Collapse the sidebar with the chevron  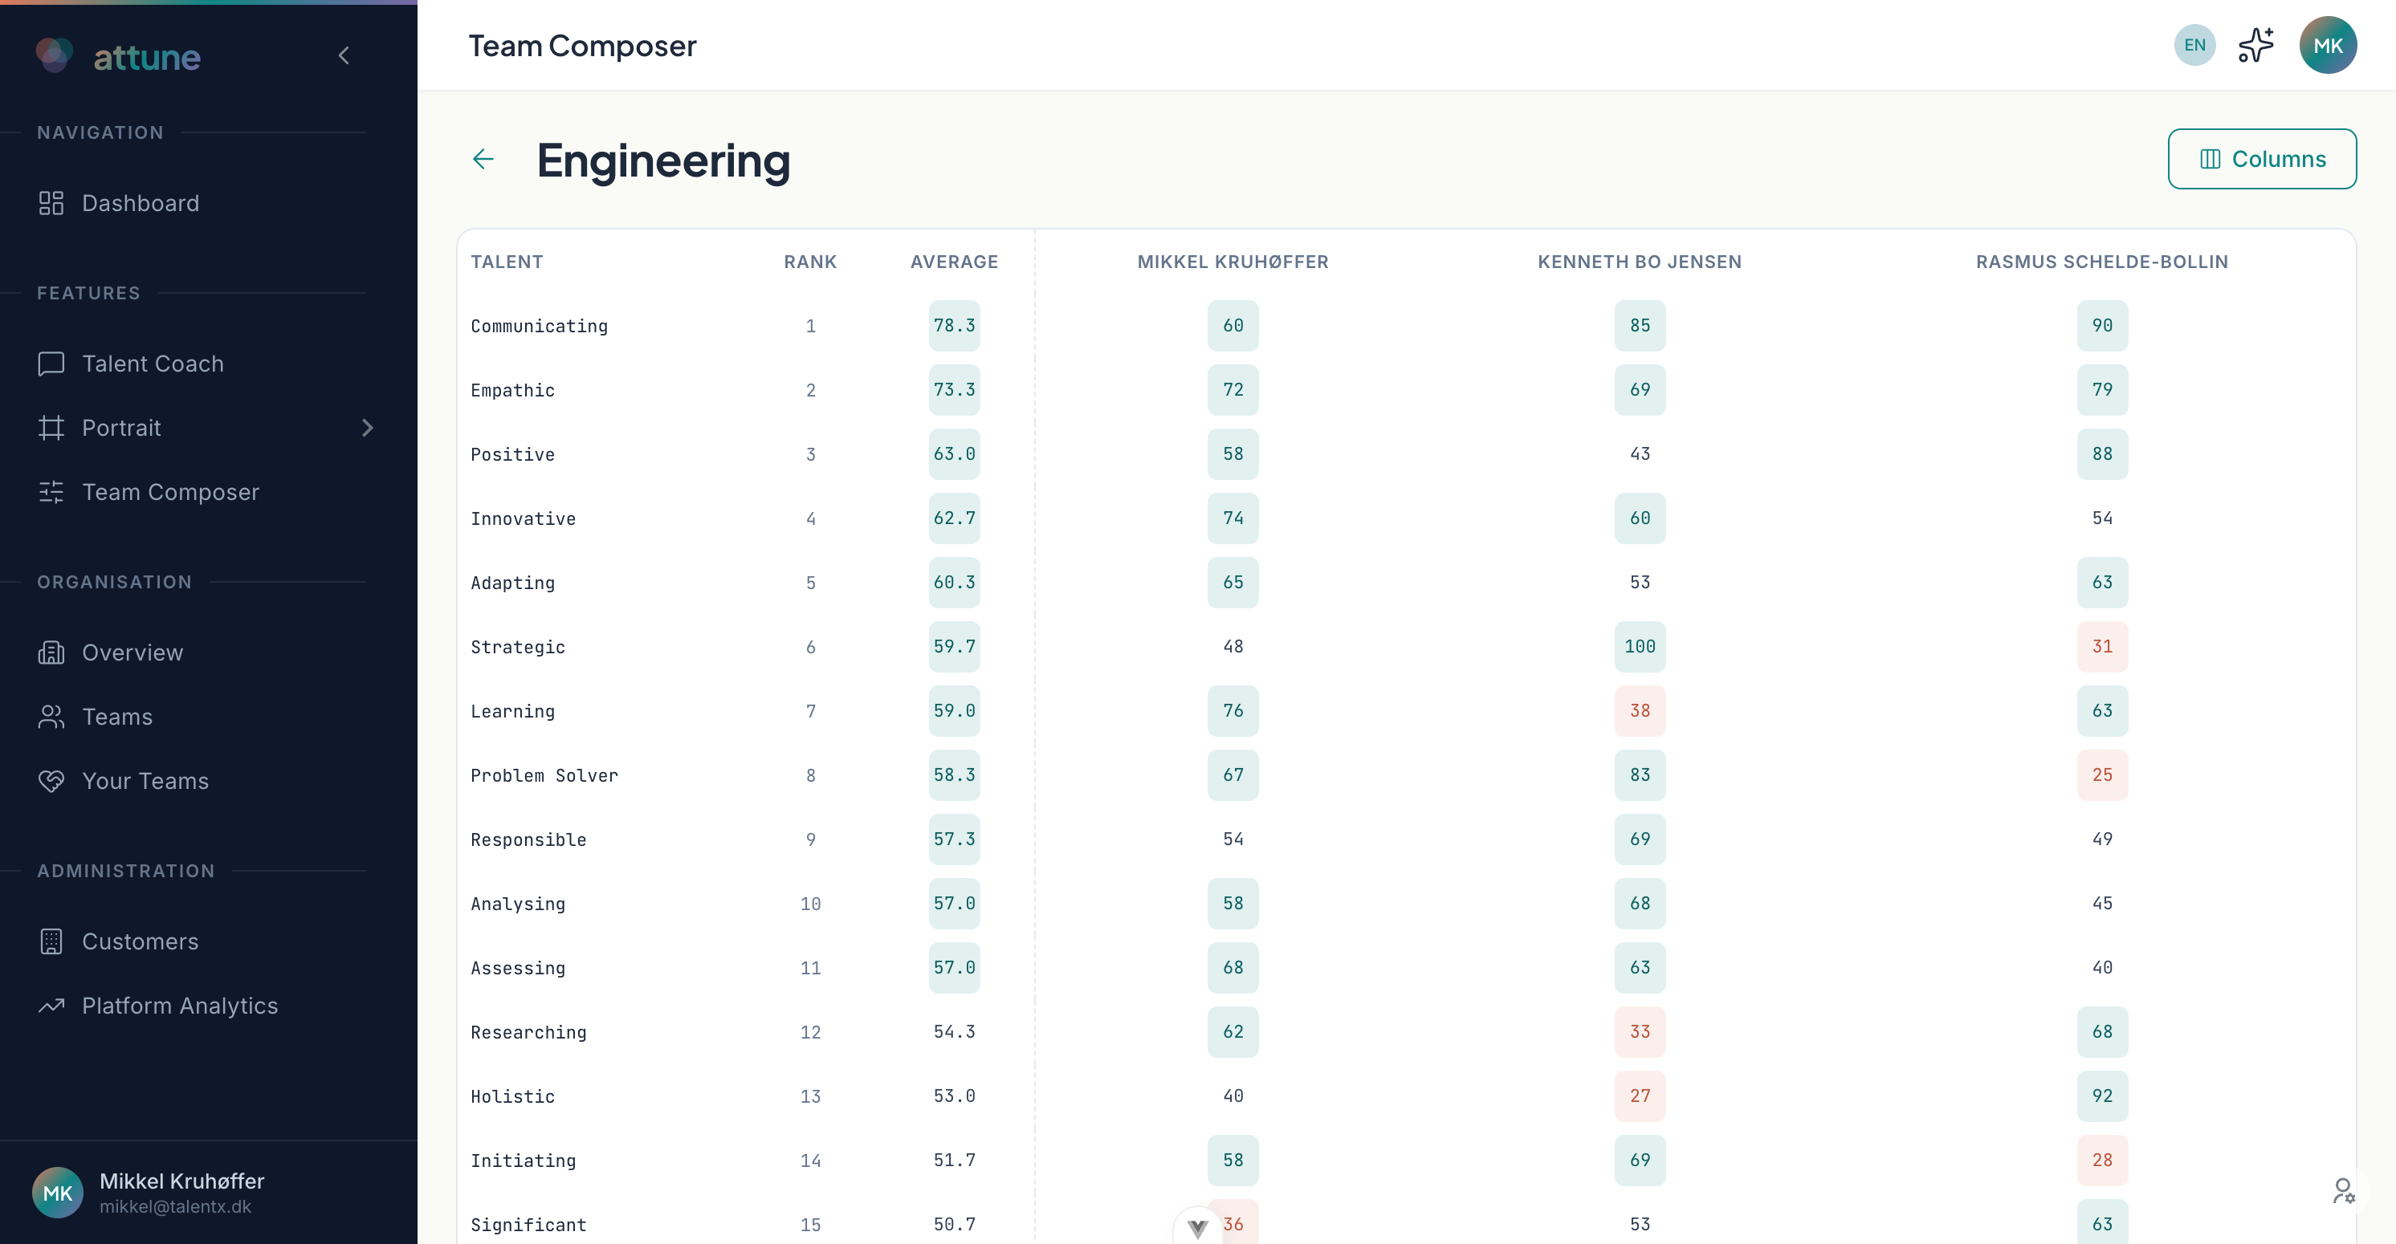[343, 55]
